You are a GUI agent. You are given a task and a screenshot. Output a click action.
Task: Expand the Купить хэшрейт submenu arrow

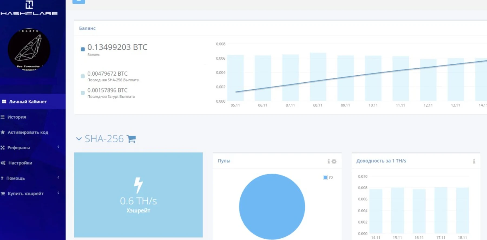pyautogui.click(x=58, y=193)
